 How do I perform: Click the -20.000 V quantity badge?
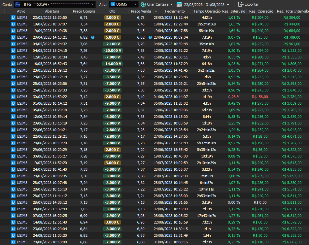tap(112, 51)
